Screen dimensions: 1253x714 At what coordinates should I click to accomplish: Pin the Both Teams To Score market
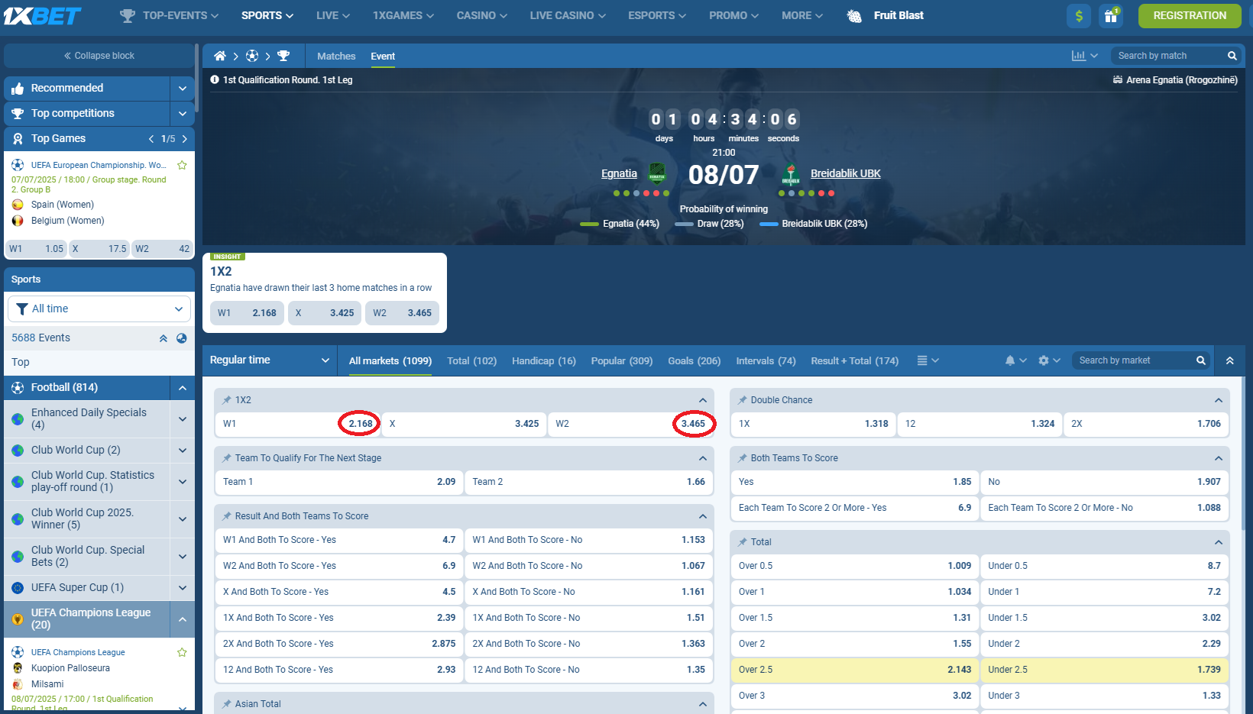[743, 458]
